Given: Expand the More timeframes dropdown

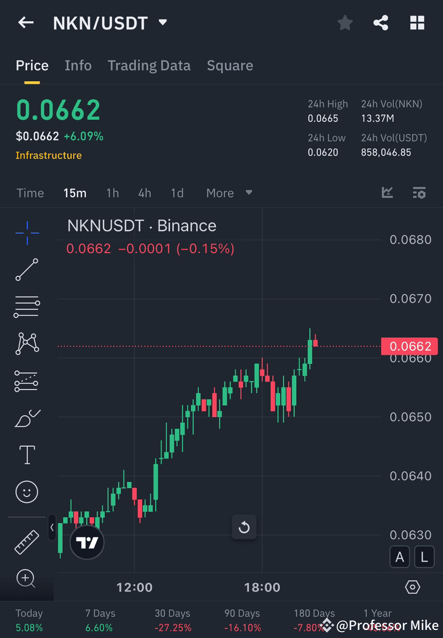Looking at the screenshot, I should [x=229, y=193].
